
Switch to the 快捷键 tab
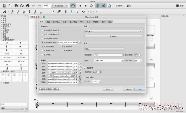coord(96,22)
